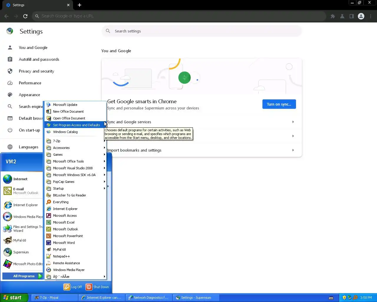Launch BitLocker To Go Reader
Viewport: 377px width, 302px height.
[x=75, y=195]
